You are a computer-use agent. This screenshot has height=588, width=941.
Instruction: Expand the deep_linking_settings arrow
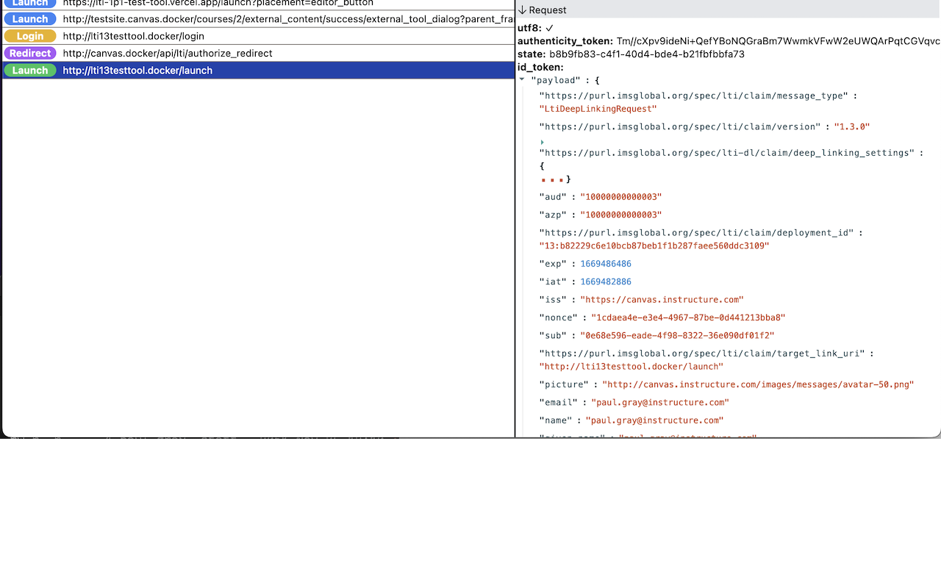pos(543,143)
